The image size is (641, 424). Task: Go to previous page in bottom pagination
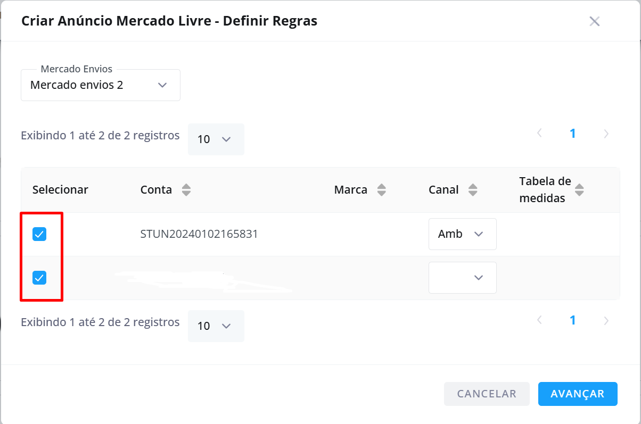[539, 320]
